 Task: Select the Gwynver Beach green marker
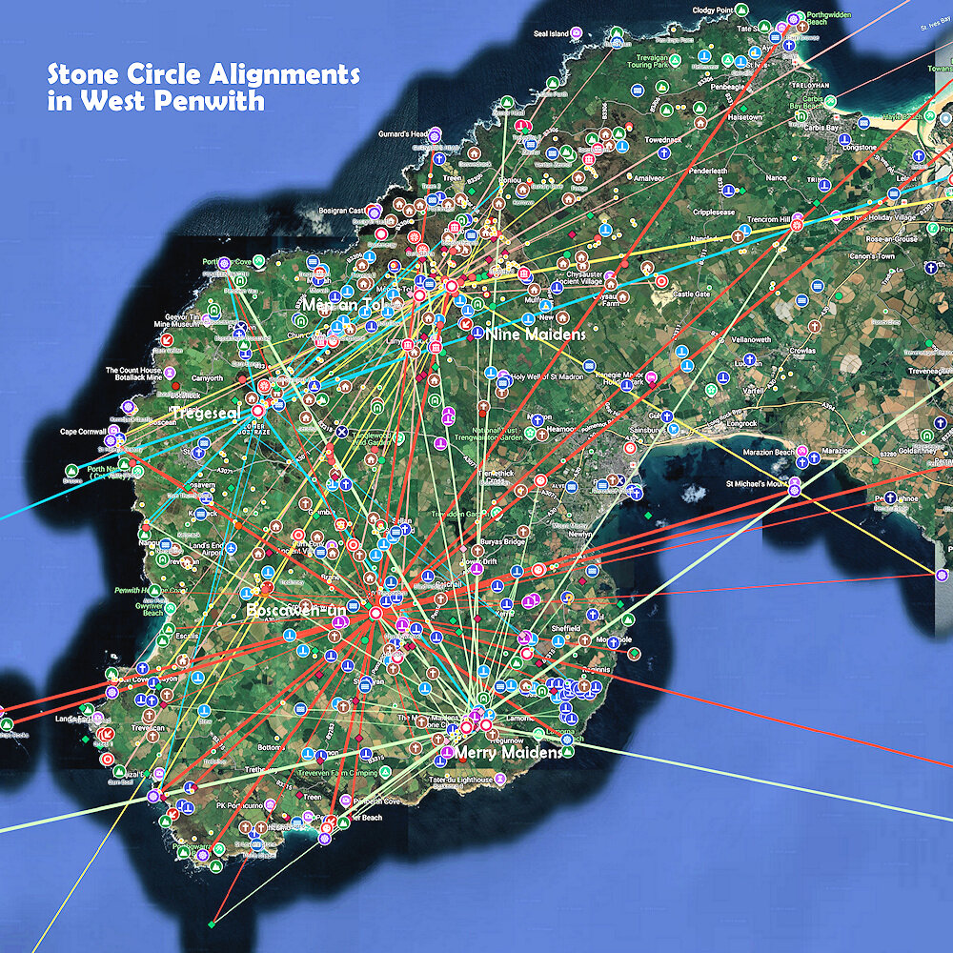point(171,608)
